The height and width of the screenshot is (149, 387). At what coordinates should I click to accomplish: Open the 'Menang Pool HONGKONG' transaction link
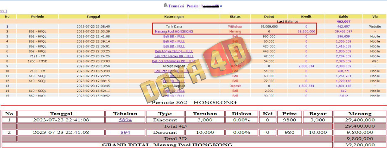[x=174, y=31]
